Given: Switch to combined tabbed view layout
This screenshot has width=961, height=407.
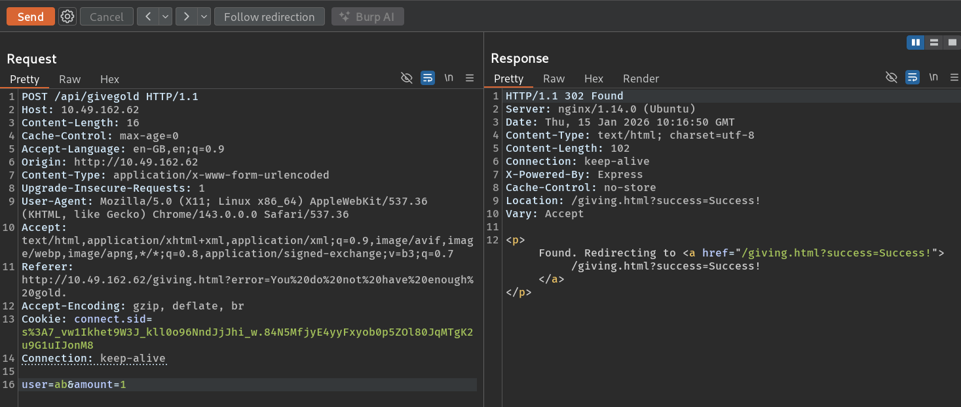Looking at the screenshot, I should click(952, 43).
